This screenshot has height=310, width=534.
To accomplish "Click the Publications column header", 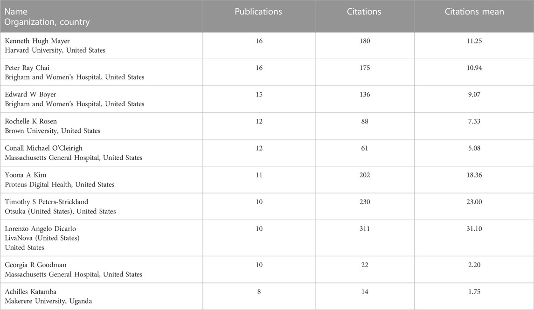I will [258, 12].
